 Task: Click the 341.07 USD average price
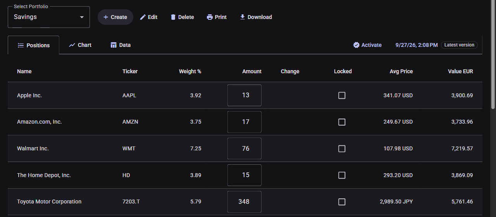(398, 95)
